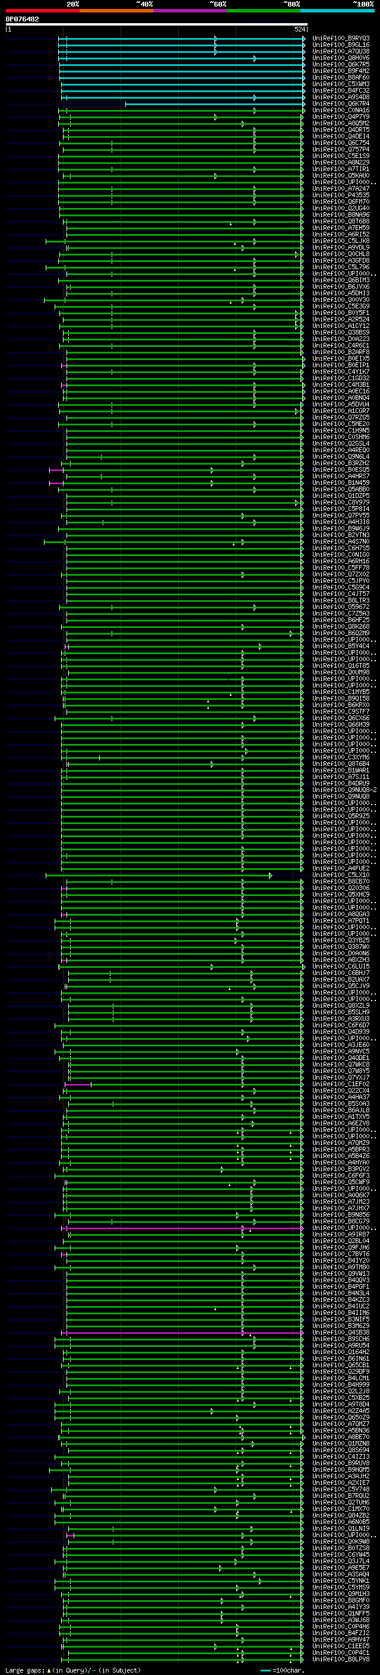The width and height of the screenshot is (380, 1675).
Task: Select the last label UniRef100_B8LPV8
Action: 341,1660
